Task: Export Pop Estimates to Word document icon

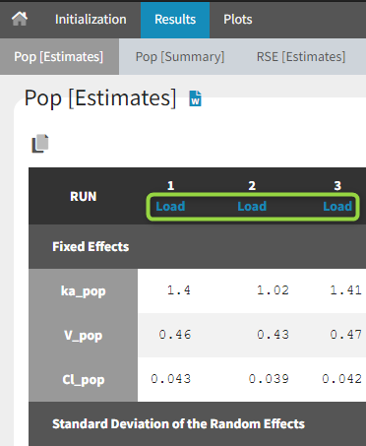Action: tap(196, 98)
